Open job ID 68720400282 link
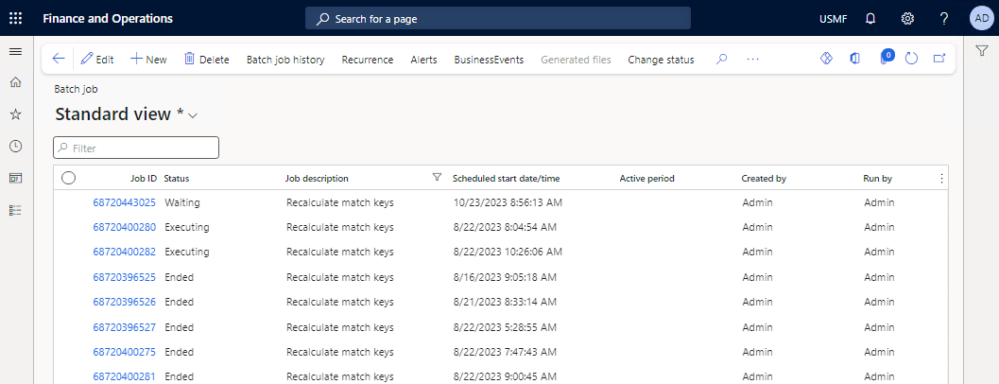Viewport: 999px width, 384px height. (124, 252)
